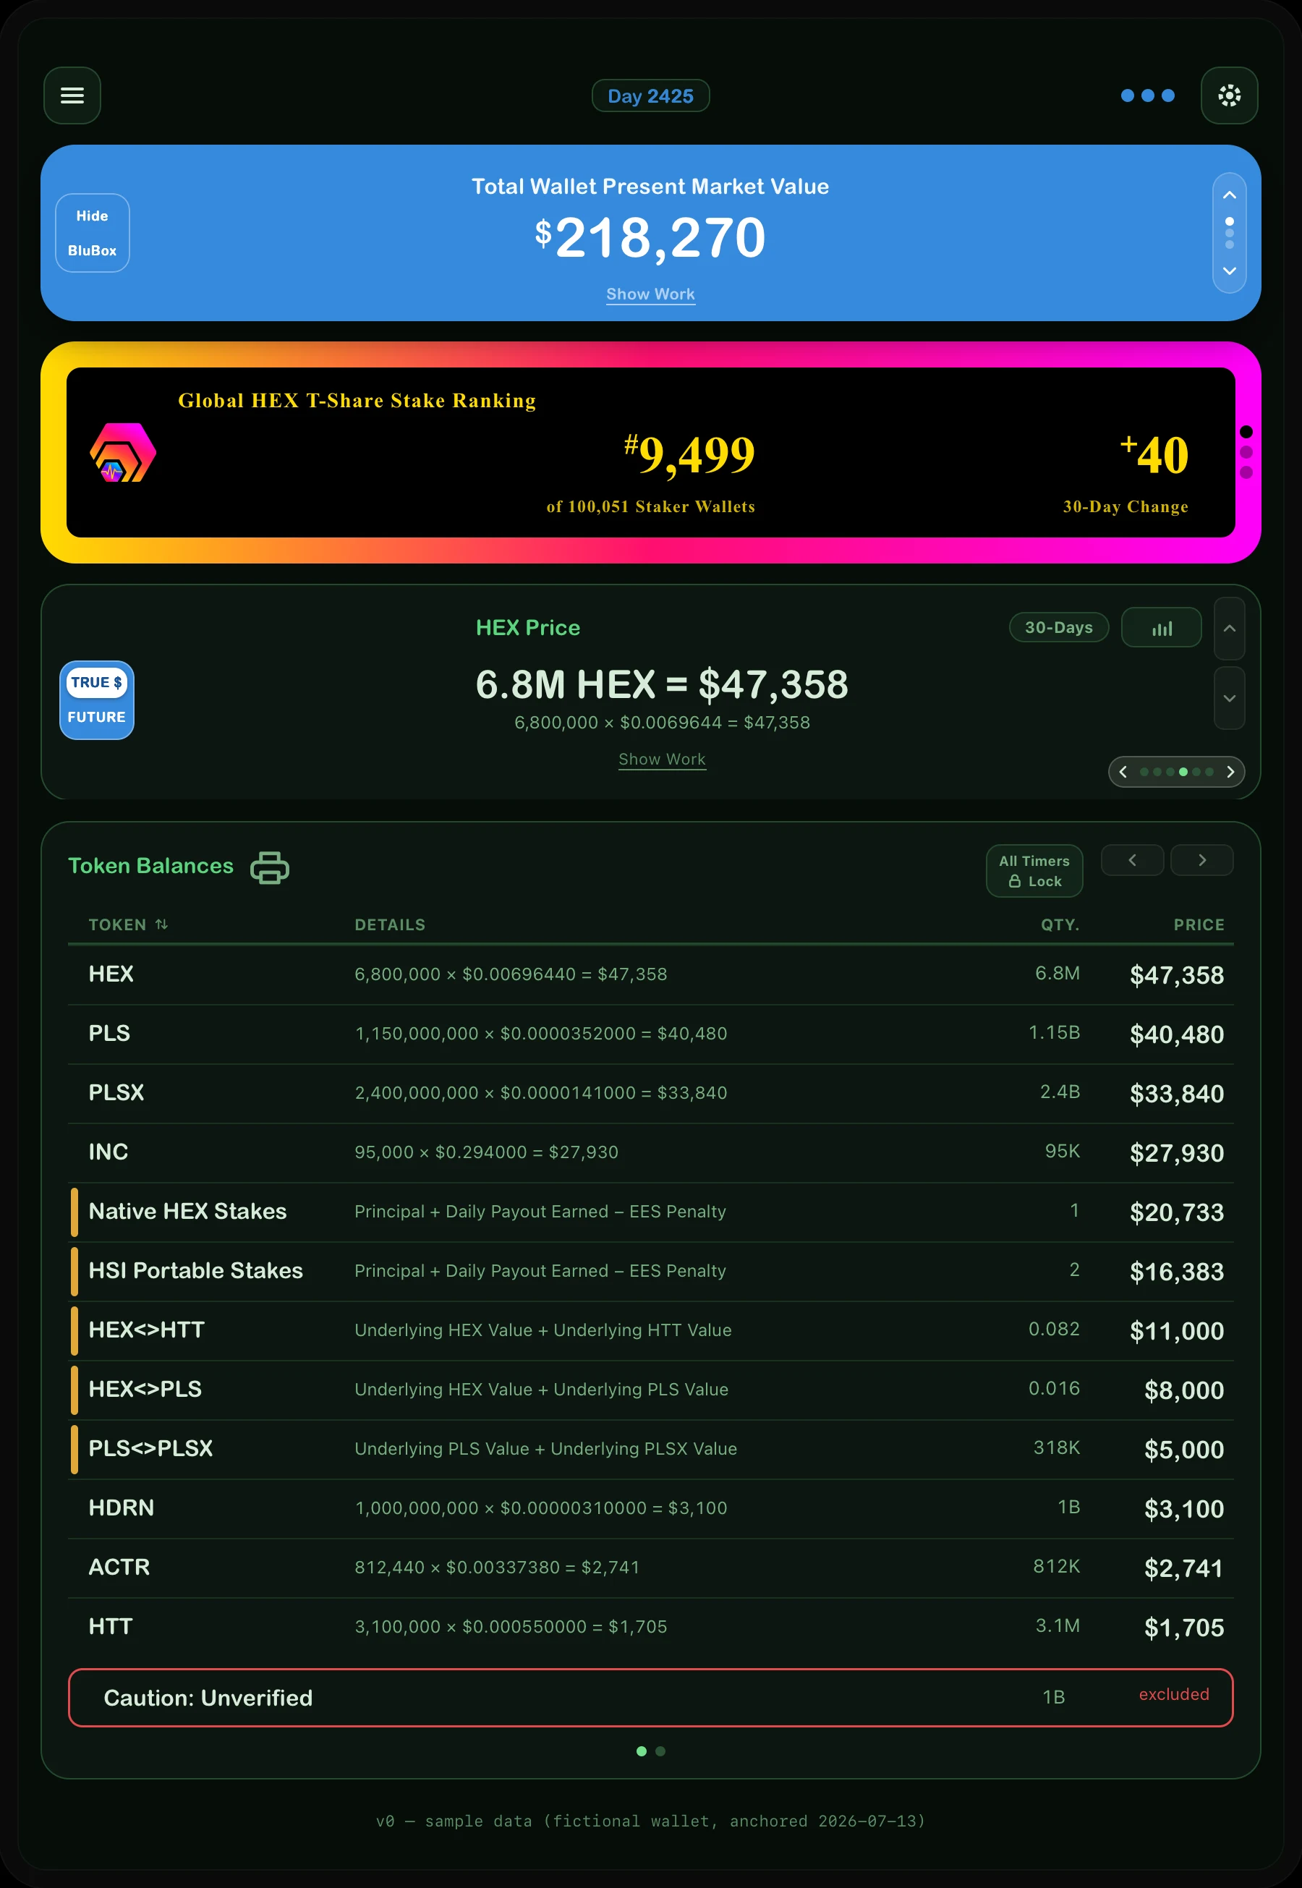Viewport: 1302px width, 1888px height.
Task: Sort by the TOKEN column
Action: pyautogui.click(x=128, y=924)
